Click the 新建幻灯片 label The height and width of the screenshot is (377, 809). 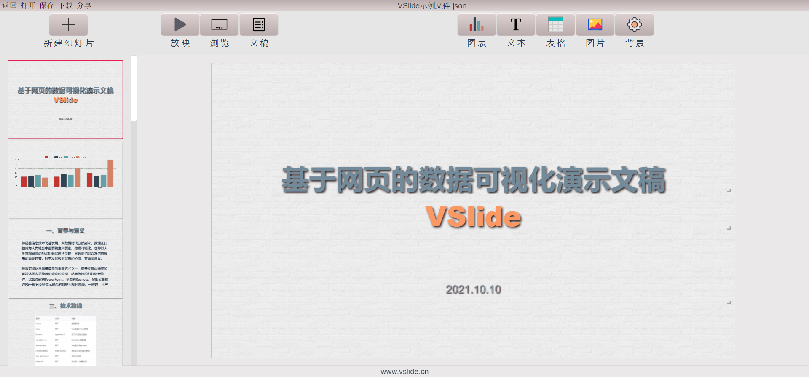point(69,43)
